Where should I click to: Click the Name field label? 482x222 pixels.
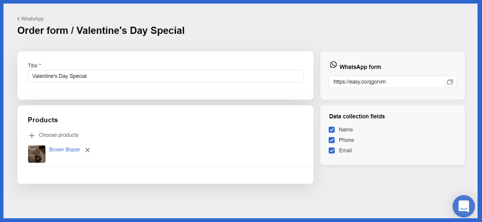tap(346, 130)
